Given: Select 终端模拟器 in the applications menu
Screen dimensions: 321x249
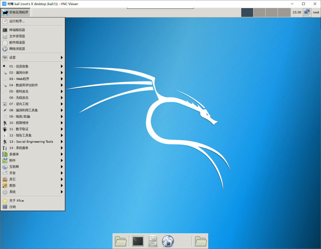Looking at the screenshot, I should click(17, 30).
